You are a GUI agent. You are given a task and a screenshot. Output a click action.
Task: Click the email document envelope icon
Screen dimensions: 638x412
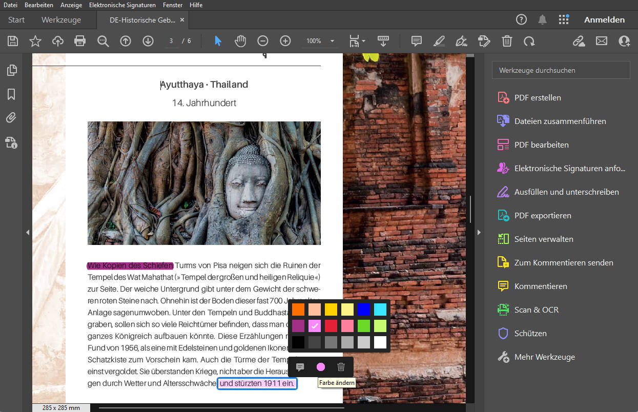click(601, 40)
